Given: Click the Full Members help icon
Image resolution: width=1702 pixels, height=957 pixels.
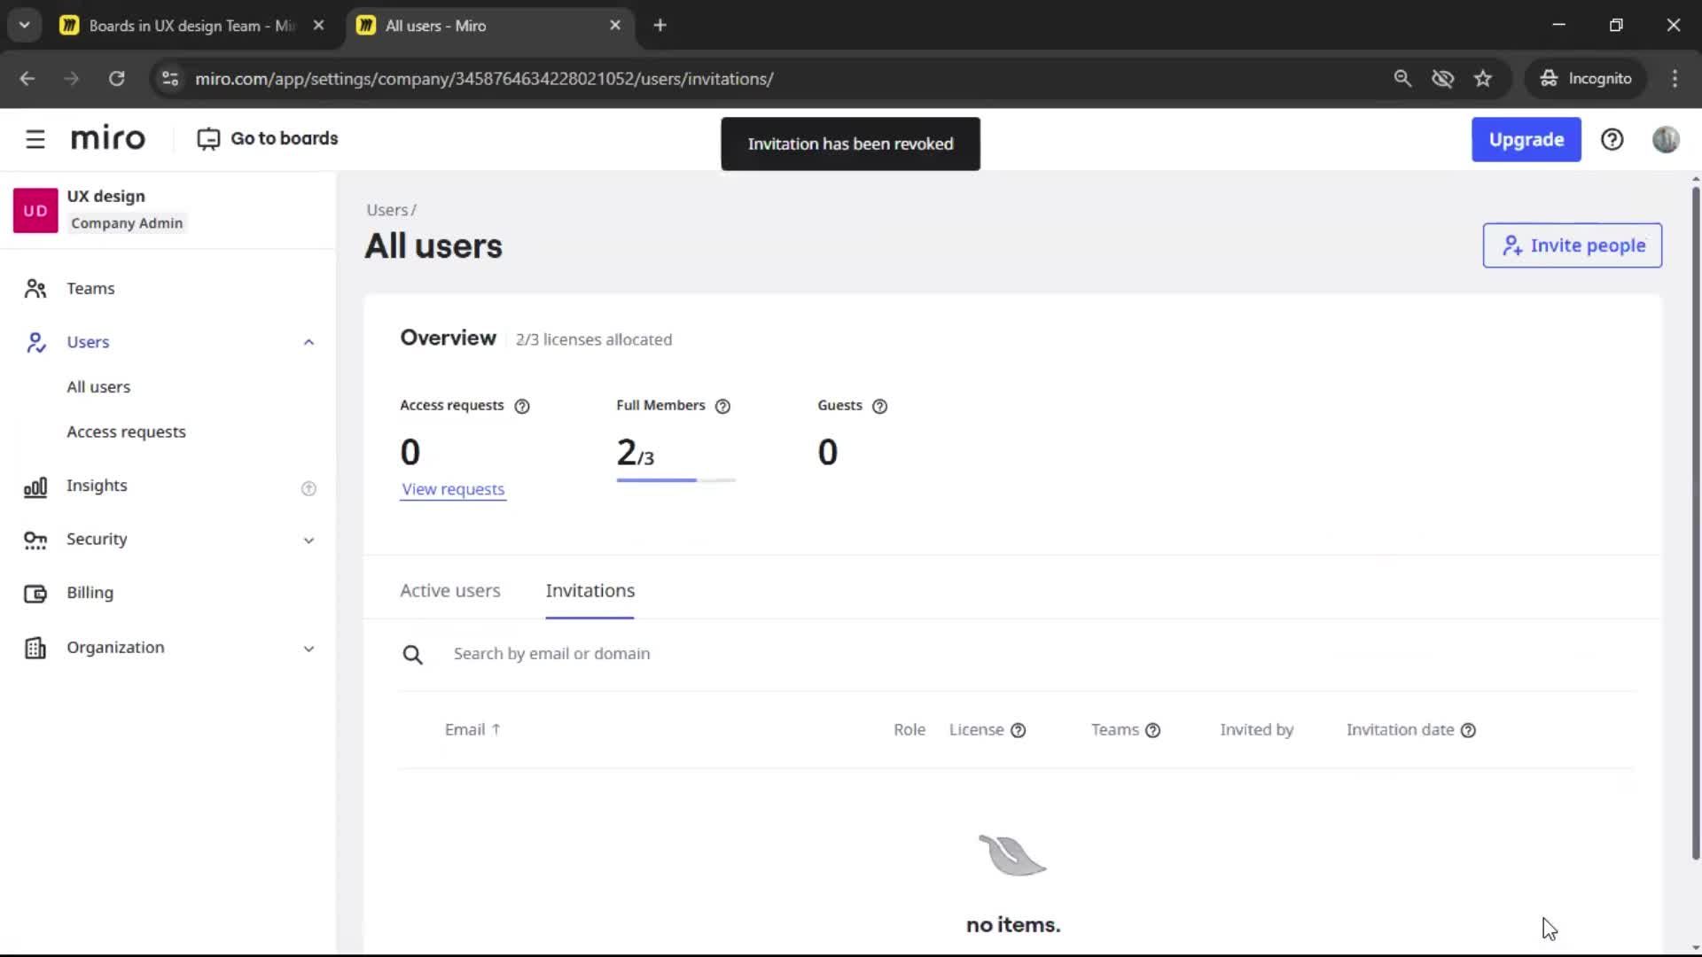Looking at the screenshot, I should (x=722, y=406).
